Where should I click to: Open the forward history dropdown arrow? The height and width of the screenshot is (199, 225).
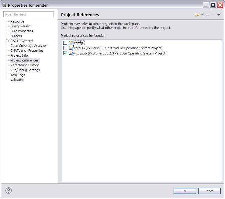click(213, 15)
